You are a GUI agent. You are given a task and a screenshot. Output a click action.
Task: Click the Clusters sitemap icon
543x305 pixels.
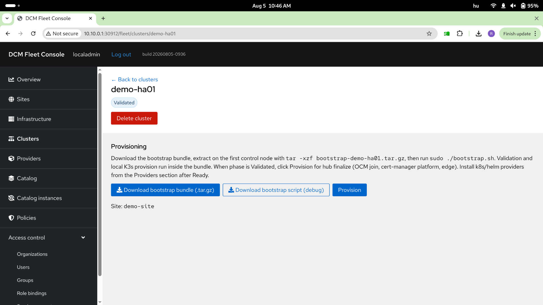(x=11, y=139)
